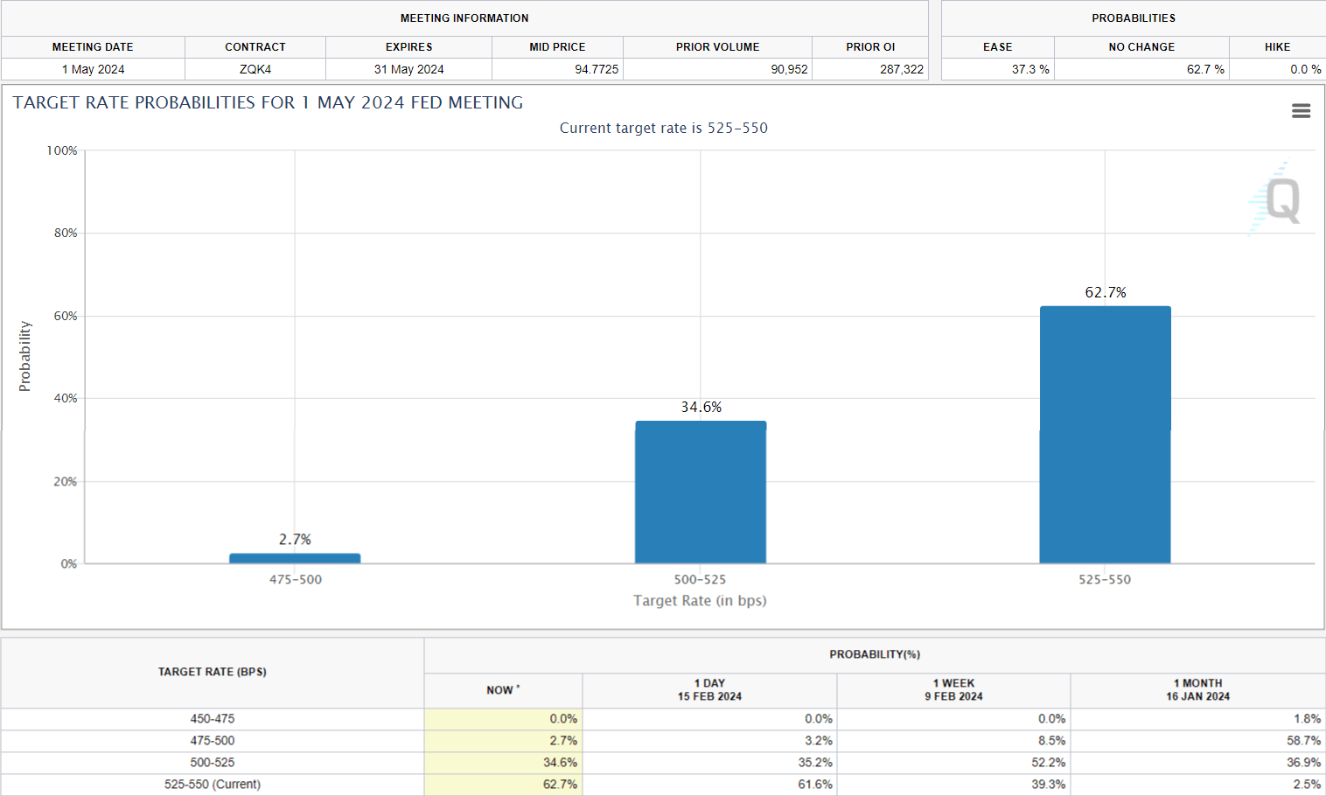The width and height of the screenshot is (1326, 796).
Task: Click the 34.6% data label above bar
Action: click(x=701, y=407)
